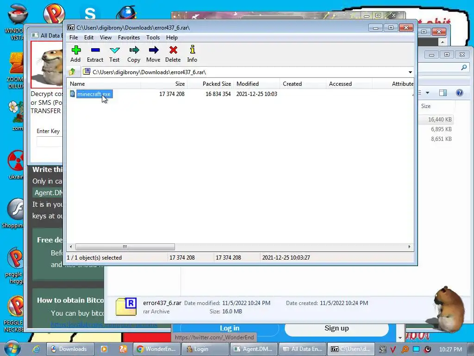The image size is (474, 356).
Task: Click the error437_6.rar archive icon in details pane
Action: click(x=126, y=306)
